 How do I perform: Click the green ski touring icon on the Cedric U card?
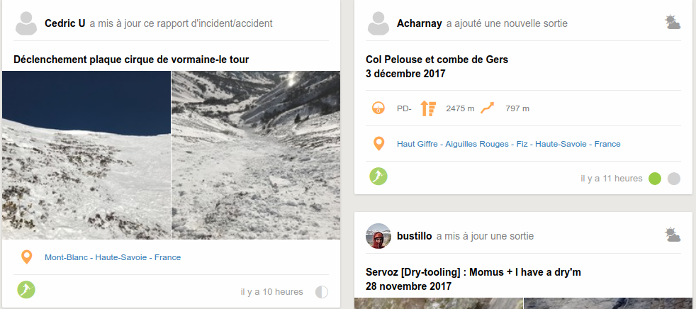click(x=26, y=289)
